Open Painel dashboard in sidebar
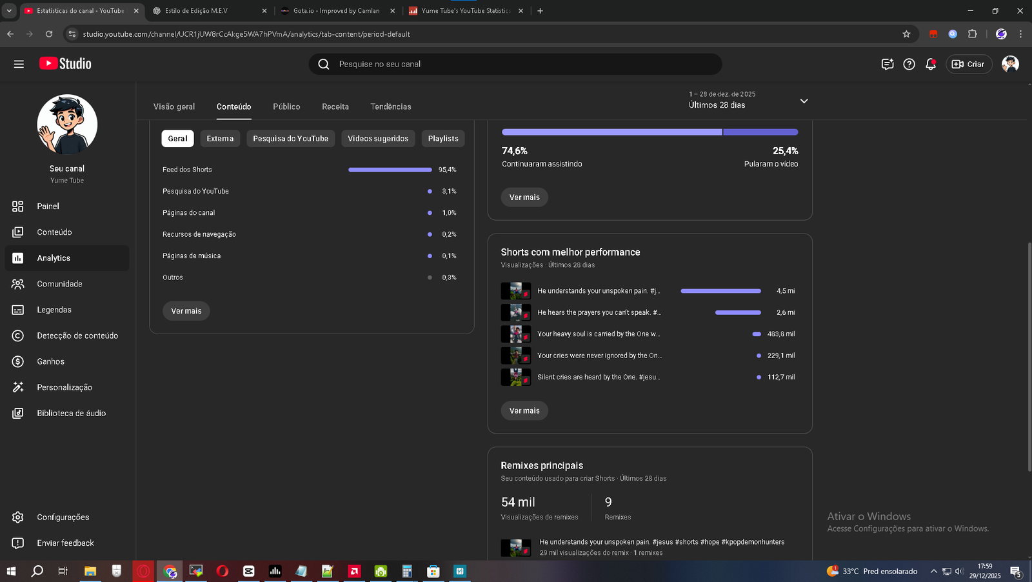 coord(48,206)
